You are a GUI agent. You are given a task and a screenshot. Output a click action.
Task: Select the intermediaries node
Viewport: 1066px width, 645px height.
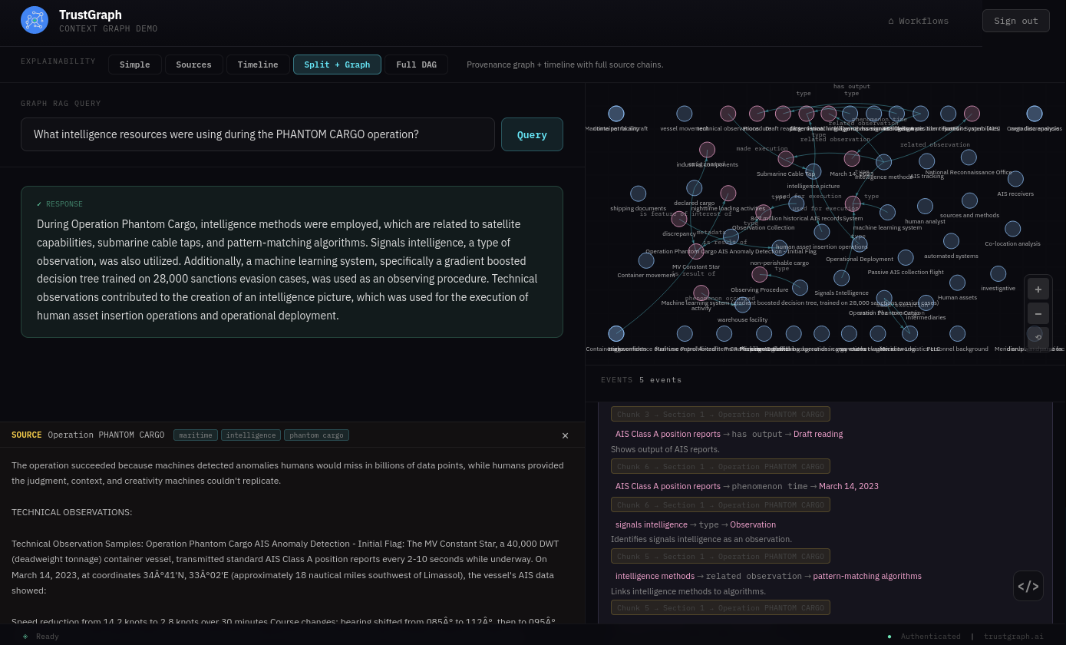tap(926, 303)
